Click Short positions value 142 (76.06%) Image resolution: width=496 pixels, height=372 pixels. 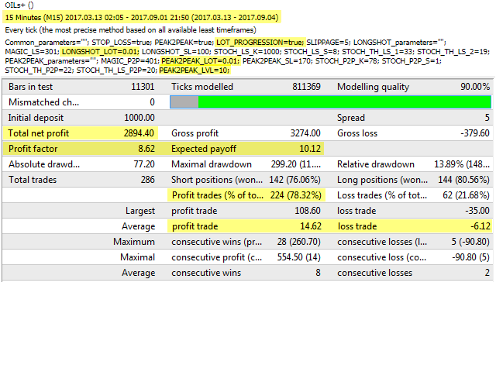294,180
